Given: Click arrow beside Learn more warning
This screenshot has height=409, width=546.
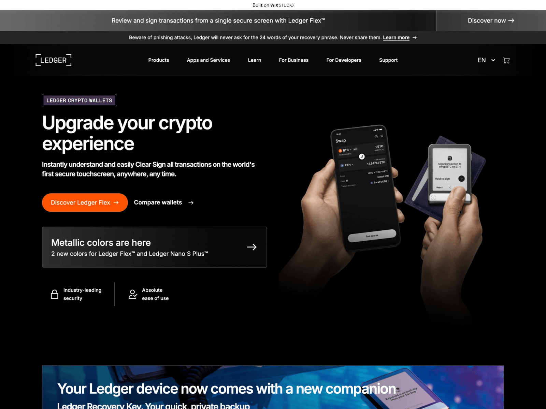Looking at the screenshot, I should click(415, 38).
